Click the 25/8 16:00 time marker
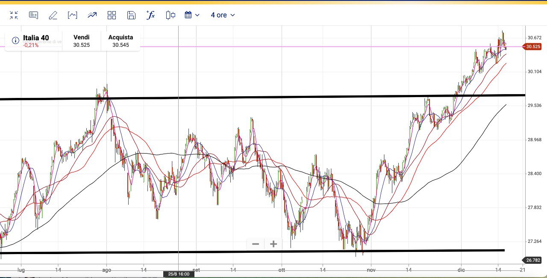 pos(179,274)
